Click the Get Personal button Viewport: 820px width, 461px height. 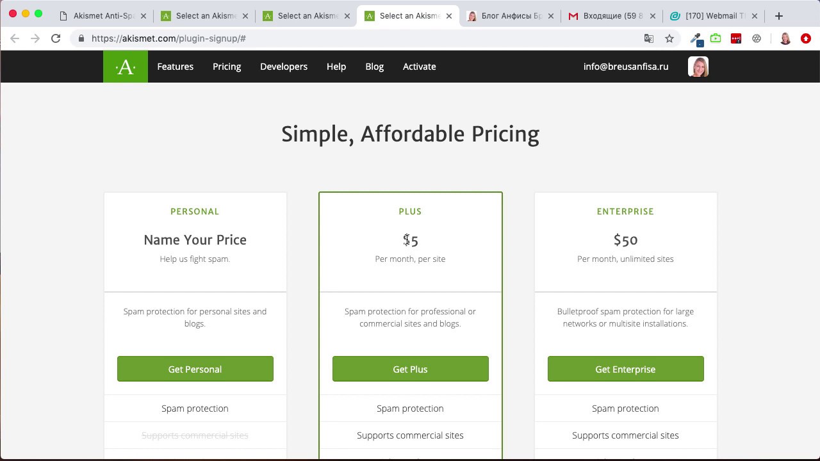tap(195, 369)
